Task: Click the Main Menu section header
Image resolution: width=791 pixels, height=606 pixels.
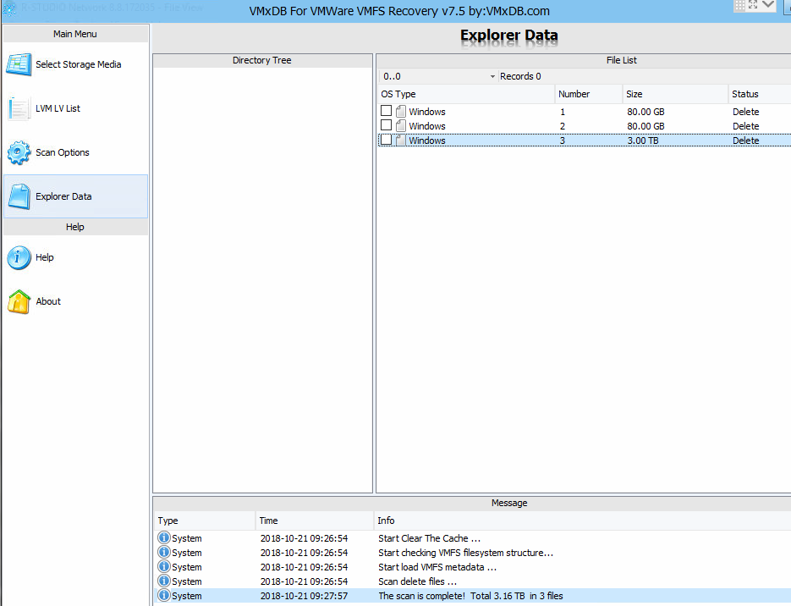Action: tap(75, 34)
